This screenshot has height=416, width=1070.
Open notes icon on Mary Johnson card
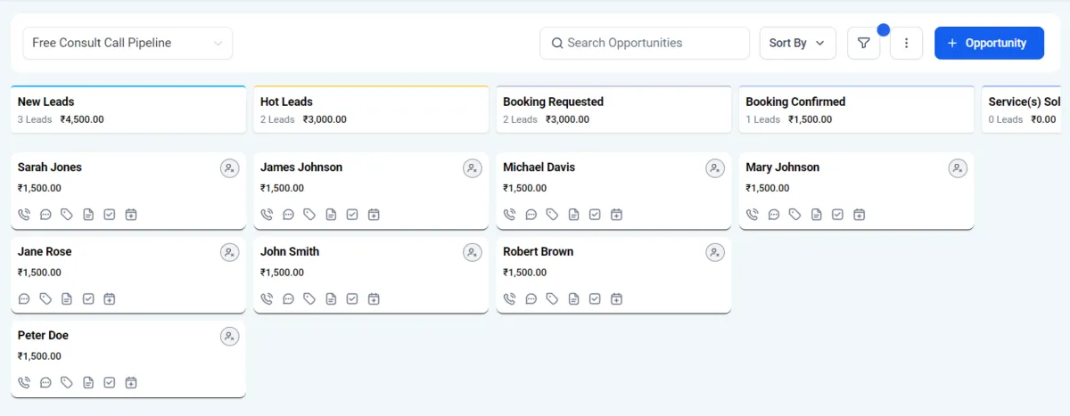pos(816,215)
